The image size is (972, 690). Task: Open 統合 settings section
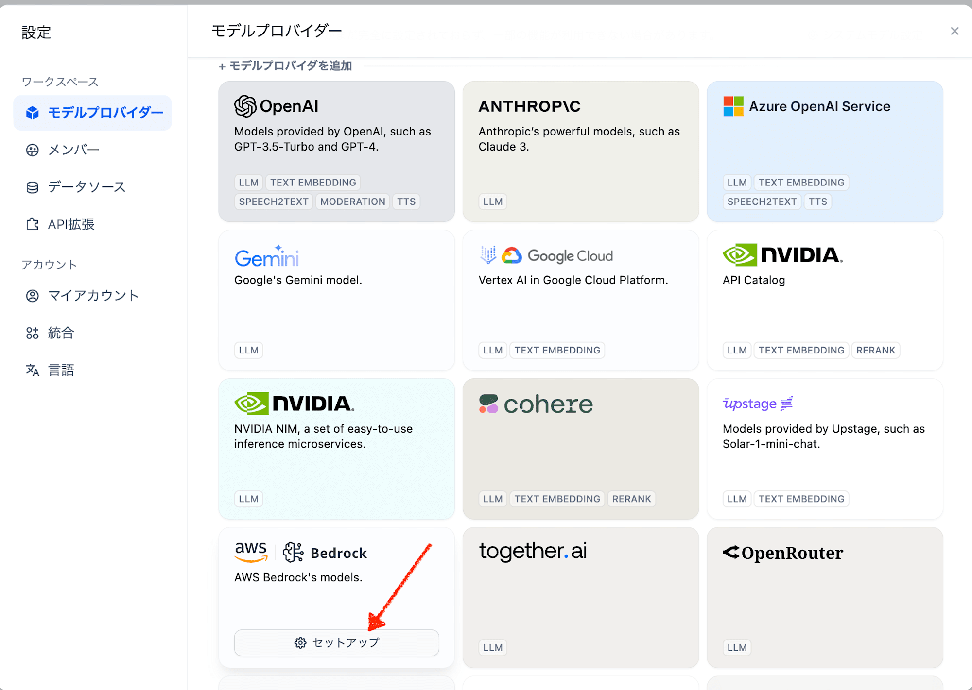pos(92,333)
